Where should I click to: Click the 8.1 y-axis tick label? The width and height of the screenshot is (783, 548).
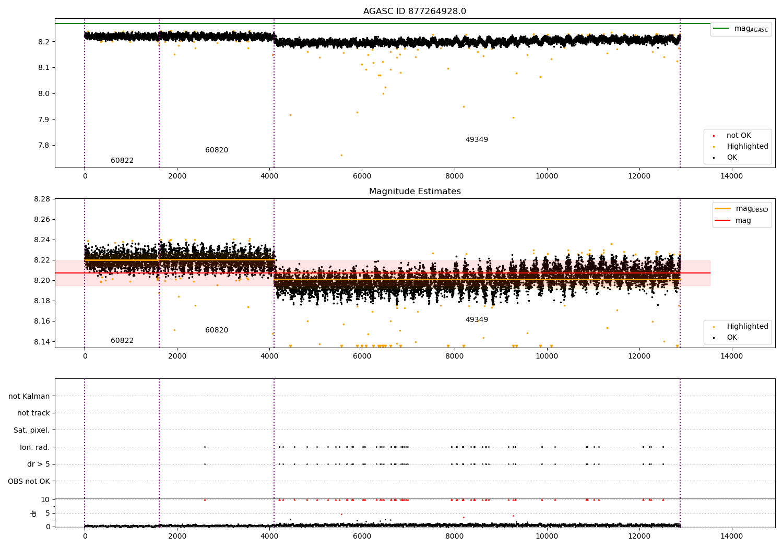[x=43, y=67]
